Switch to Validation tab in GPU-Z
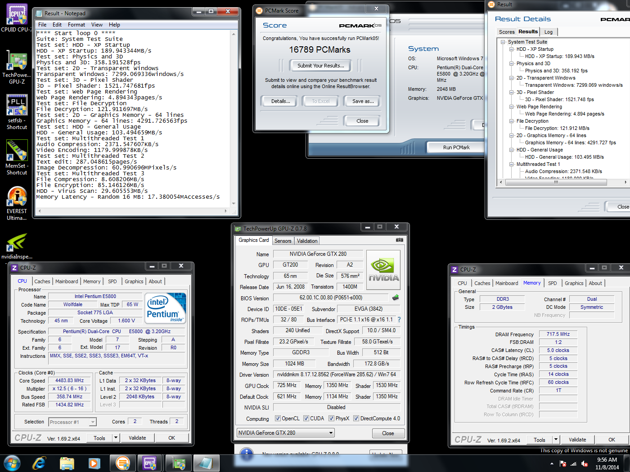The height and width of the screenshot is (472, 630). coord(307,241)
